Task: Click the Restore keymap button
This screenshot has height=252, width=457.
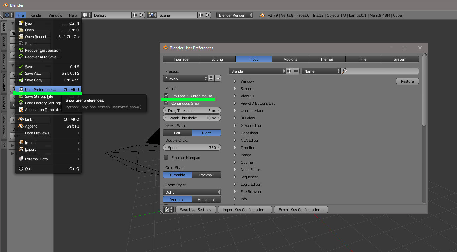Action: pos(408,81)
